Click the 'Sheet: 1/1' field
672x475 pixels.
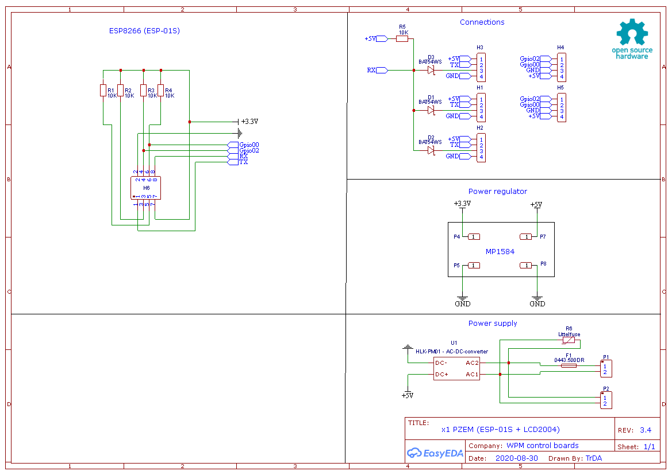pyautogui.click(x=636, y=447)
